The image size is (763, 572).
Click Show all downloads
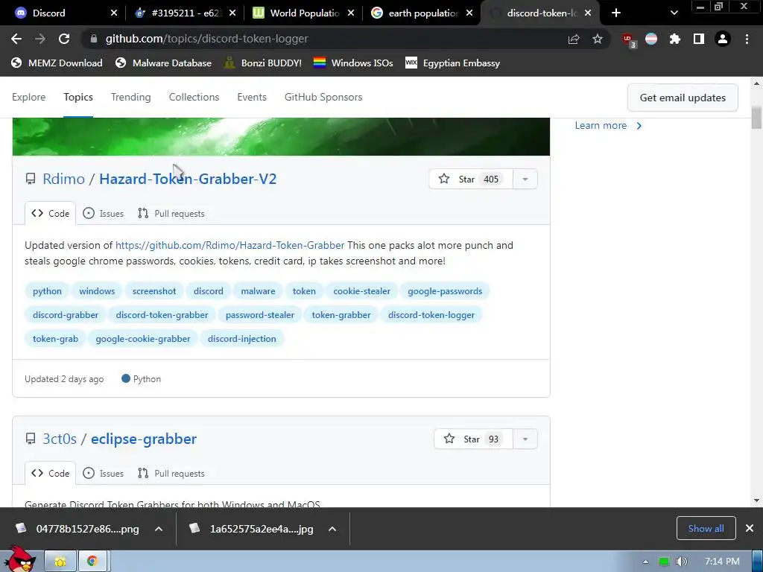706,529
